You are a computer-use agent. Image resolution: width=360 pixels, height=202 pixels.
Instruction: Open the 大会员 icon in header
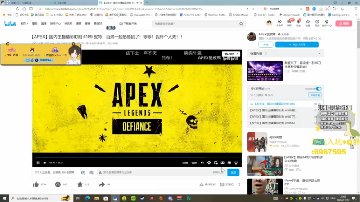tap(279, 23)
